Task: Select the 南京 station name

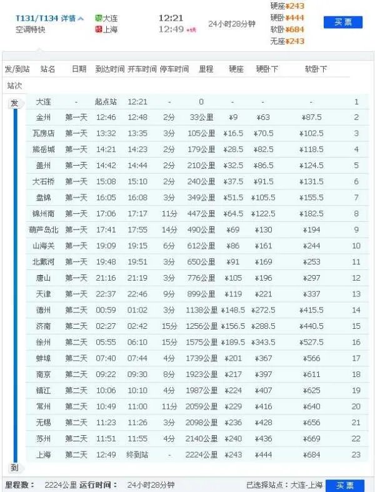Action: click(x=43, y=374)
